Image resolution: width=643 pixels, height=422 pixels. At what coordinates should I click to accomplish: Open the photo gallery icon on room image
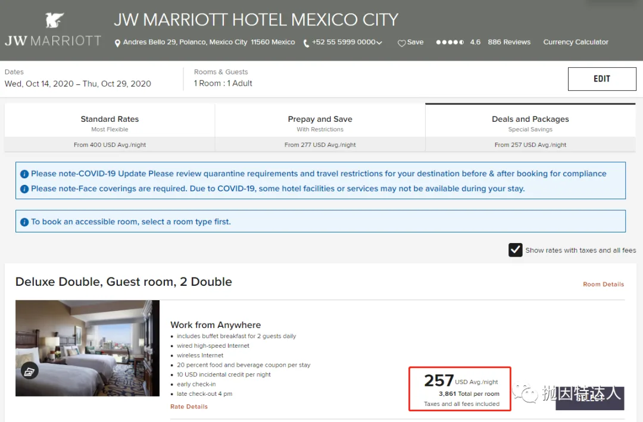(x=30, y=371)
